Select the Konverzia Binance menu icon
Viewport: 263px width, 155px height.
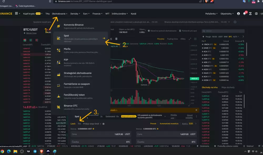[58, 26]
